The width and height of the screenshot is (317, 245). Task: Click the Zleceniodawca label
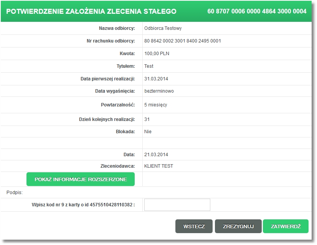click(x=117, y=166)
